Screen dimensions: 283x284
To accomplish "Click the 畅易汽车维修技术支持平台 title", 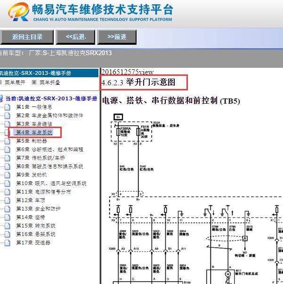I will point(103,9).
